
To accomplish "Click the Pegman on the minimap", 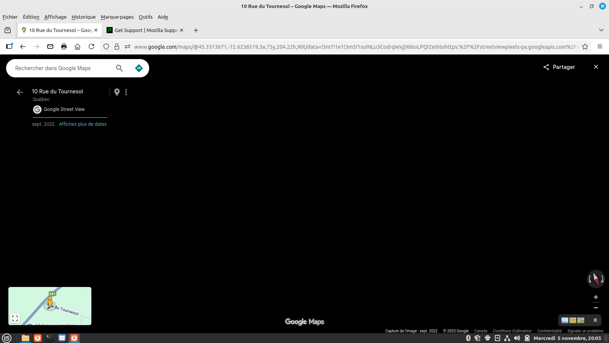I will [50, 302].
